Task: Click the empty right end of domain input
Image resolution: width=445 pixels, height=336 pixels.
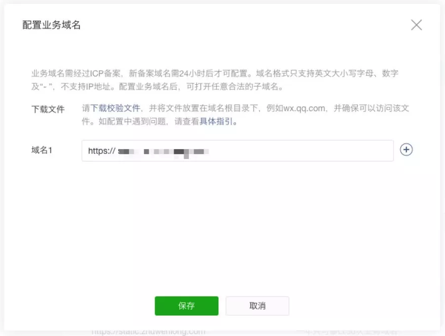Action: point(349,151)
